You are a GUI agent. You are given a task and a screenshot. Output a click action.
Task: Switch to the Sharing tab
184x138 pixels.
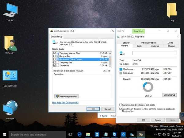coord(171,46)
